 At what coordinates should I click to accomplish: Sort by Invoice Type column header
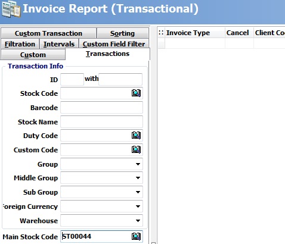pyautogui.click(x=188, y=33)
